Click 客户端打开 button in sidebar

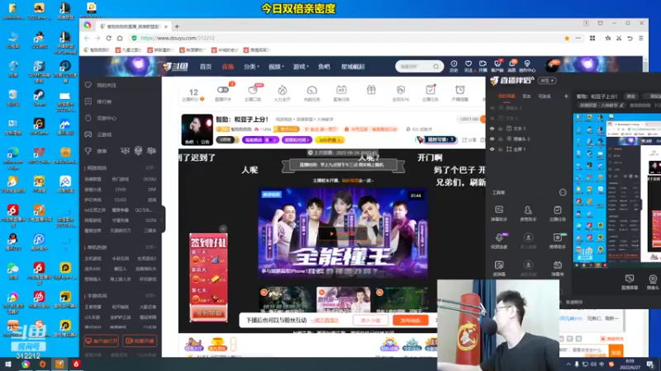[102, 340]
